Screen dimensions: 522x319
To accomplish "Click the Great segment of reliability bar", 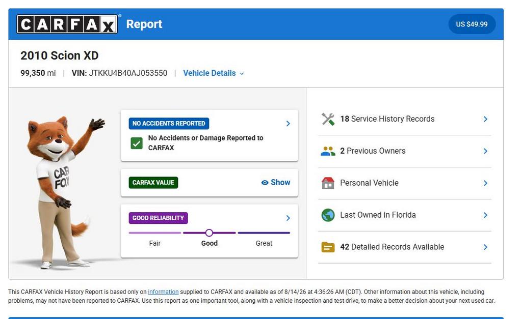I will coord(264,233).
